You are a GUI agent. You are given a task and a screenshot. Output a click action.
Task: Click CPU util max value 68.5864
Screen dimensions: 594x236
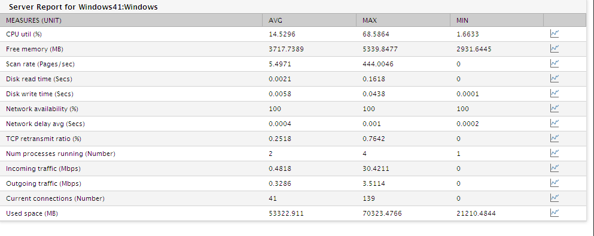[x=376, y=34]
